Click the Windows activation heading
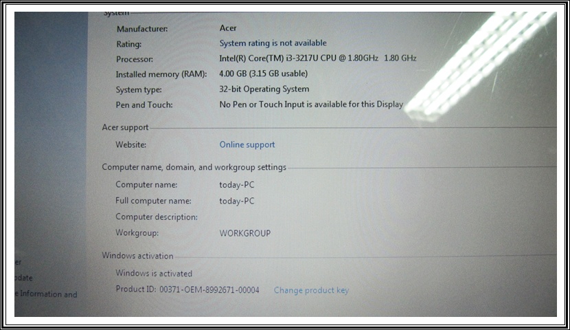The image size is (570, 330). point(137,256)
